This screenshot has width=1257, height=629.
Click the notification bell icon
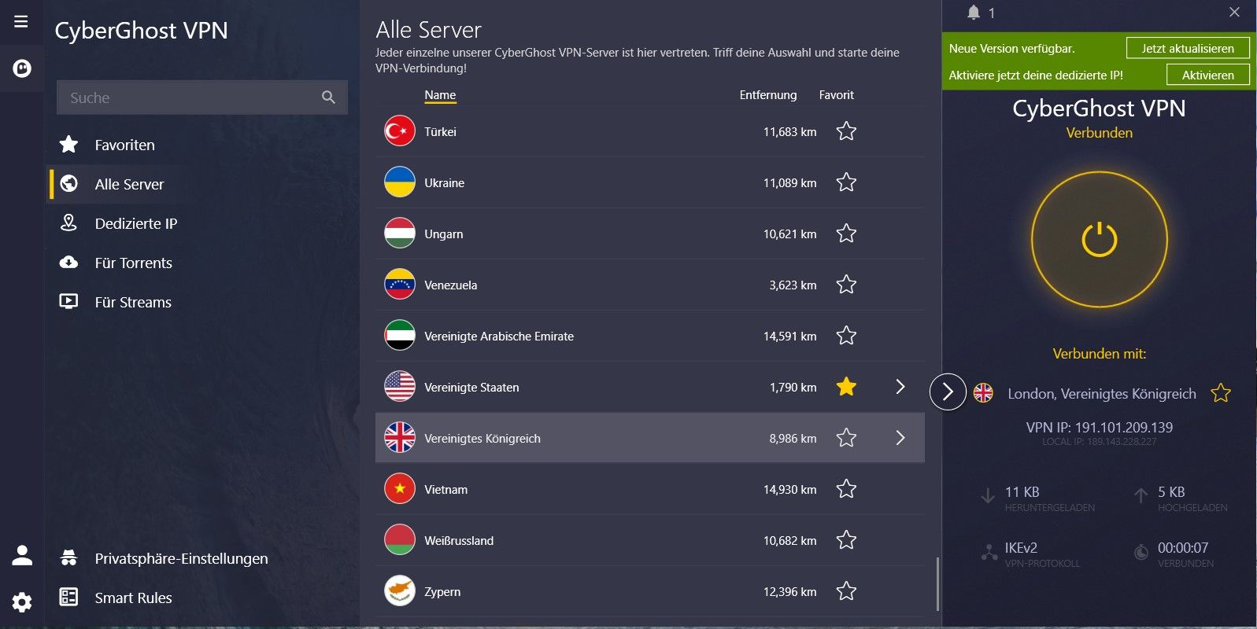[974, 13]
